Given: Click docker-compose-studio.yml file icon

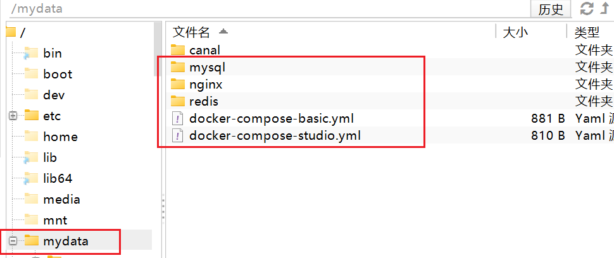Looking at the screenshot, I should coord(178,136).
